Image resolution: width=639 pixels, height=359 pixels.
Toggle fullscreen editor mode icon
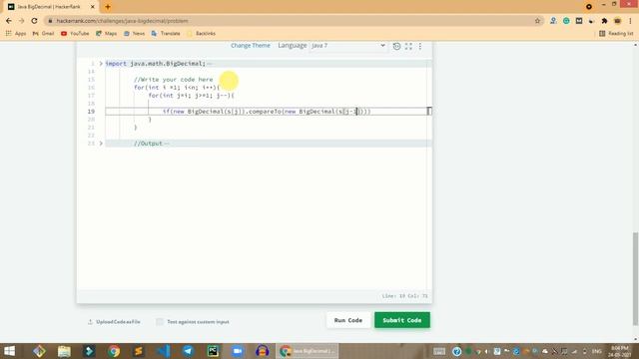coord(408,46)
